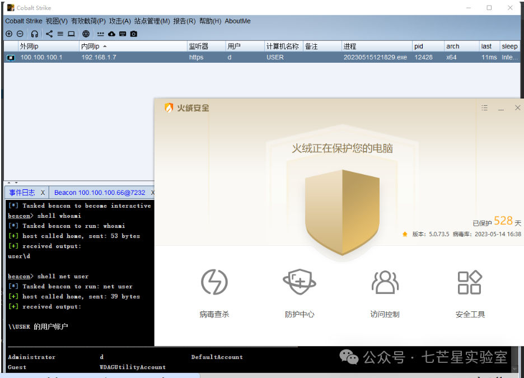Screen dimensions: 524x378
Task: Open web log globe icon
Action: (x=86, y=34)
